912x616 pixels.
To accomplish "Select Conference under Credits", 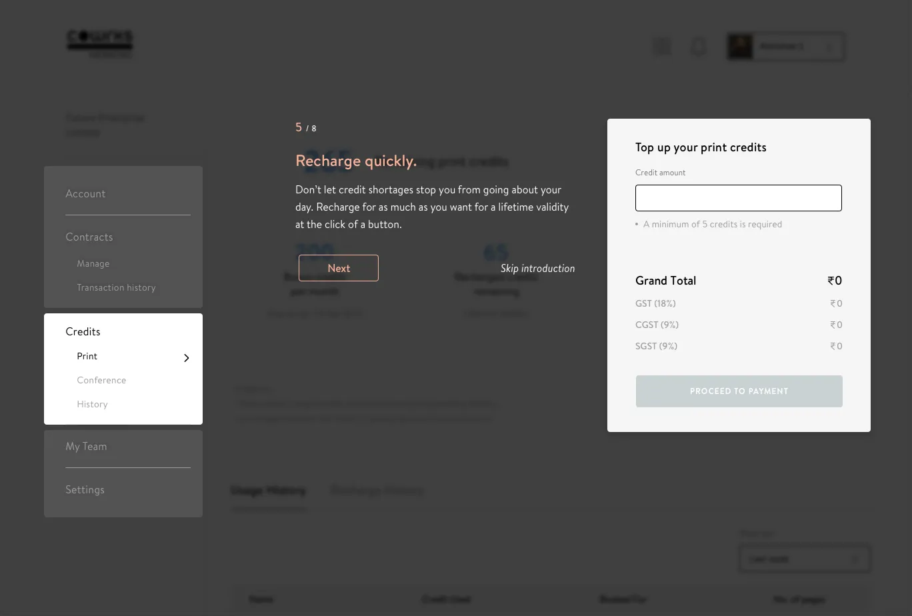I will pyautogui.click(x=101, y=381).
